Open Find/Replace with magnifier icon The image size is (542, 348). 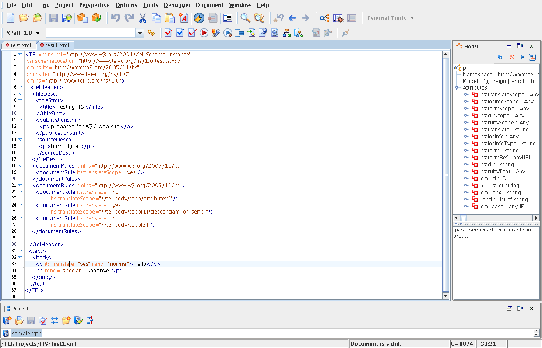pos(245,18)
